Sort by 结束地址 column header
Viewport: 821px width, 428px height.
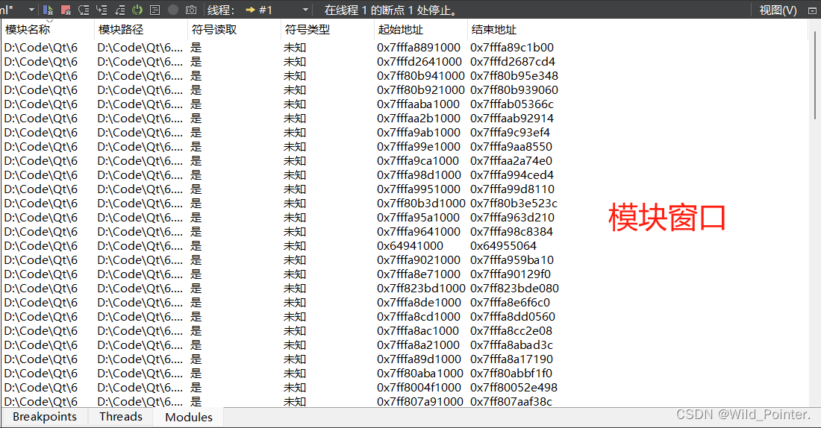tap(494, 30)
